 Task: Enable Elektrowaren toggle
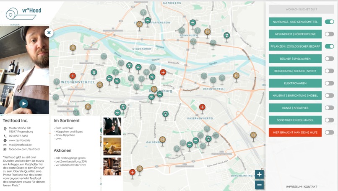coord(329,83)
